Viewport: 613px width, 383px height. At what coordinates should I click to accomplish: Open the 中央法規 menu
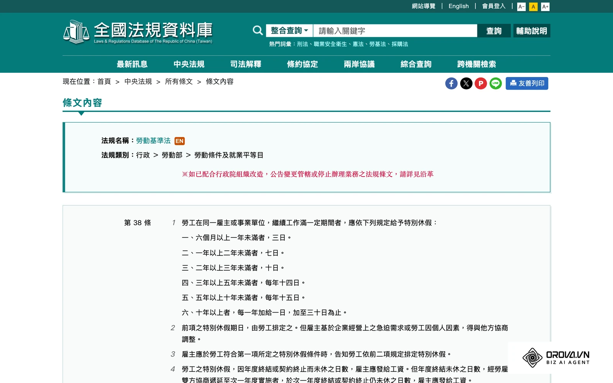[x=189, y=64]
